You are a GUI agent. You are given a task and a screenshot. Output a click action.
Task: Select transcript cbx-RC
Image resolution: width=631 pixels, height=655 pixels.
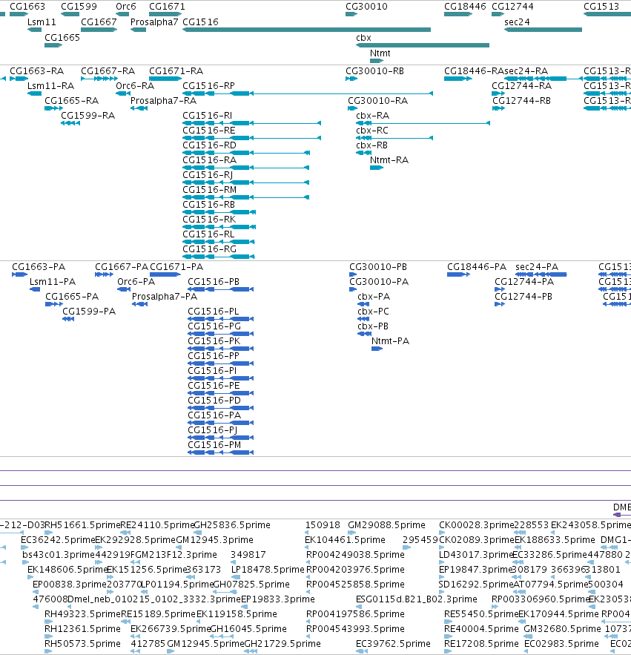(x=394, y=138)
